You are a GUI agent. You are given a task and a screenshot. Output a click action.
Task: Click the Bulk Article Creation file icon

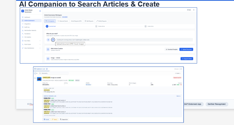coord(48,50)
